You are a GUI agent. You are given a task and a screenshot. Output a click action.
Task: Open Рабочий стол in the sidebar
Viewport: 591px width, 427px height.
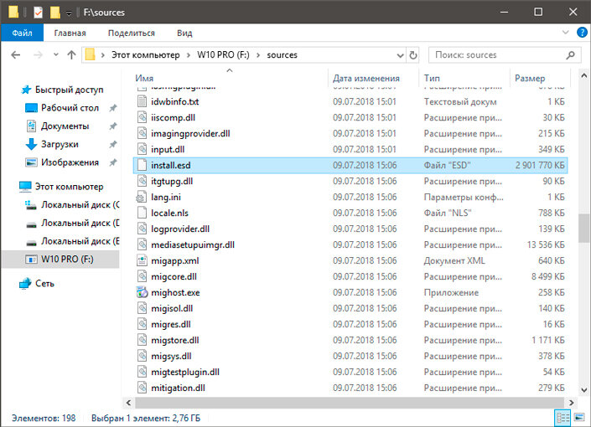click(70, 108)
